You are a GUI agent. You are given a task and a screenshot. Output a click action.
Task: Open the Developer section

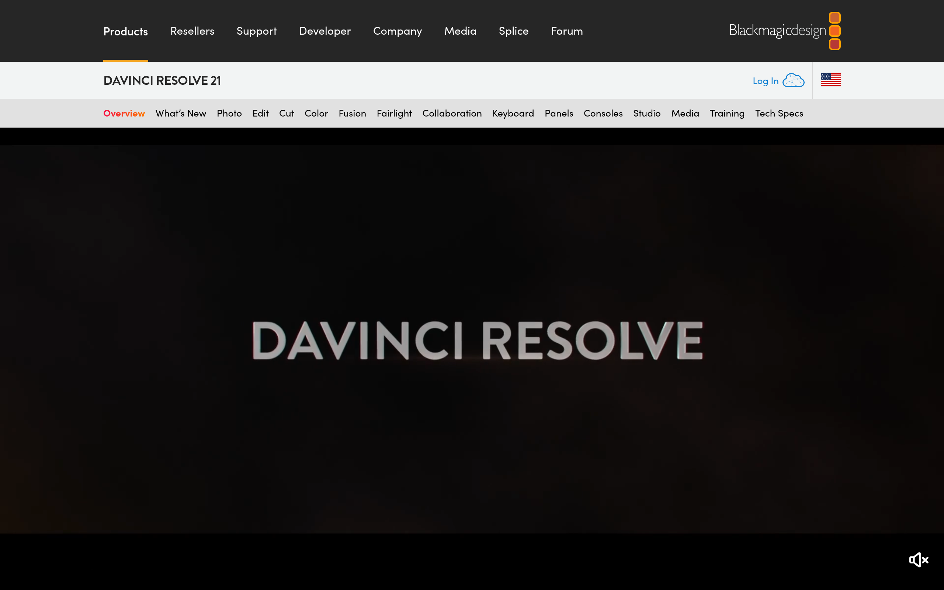pyautogui.click(x=325, y=31)
